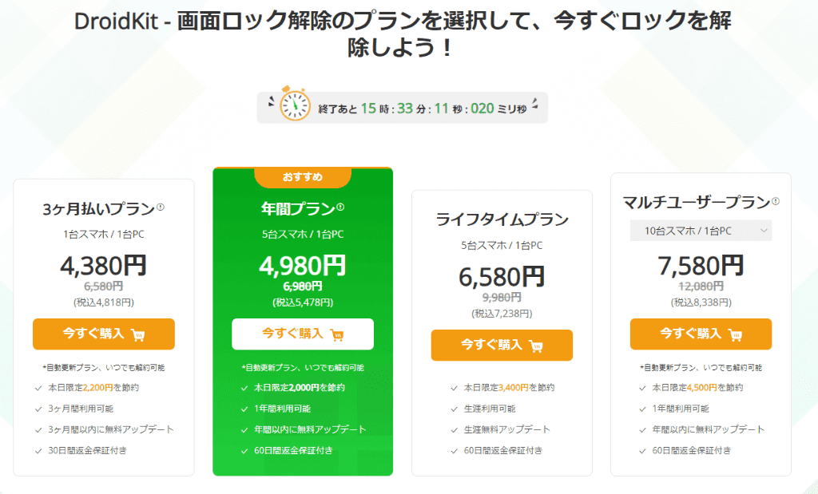This screenshot has height=494, width=818.
Task: Click the (税込7,238円) tax text
Action: (502, 313)
